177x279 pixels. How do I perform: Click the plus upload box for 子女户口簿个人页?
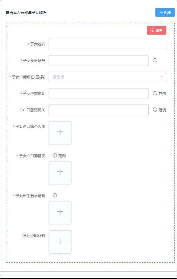pyautogui.click(x=60, y=133)
